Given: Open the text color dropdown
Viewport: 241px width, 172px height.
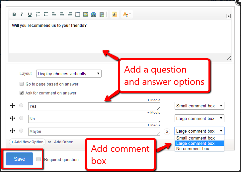Looking at the screenshot, I should click(x=127, y=14).
